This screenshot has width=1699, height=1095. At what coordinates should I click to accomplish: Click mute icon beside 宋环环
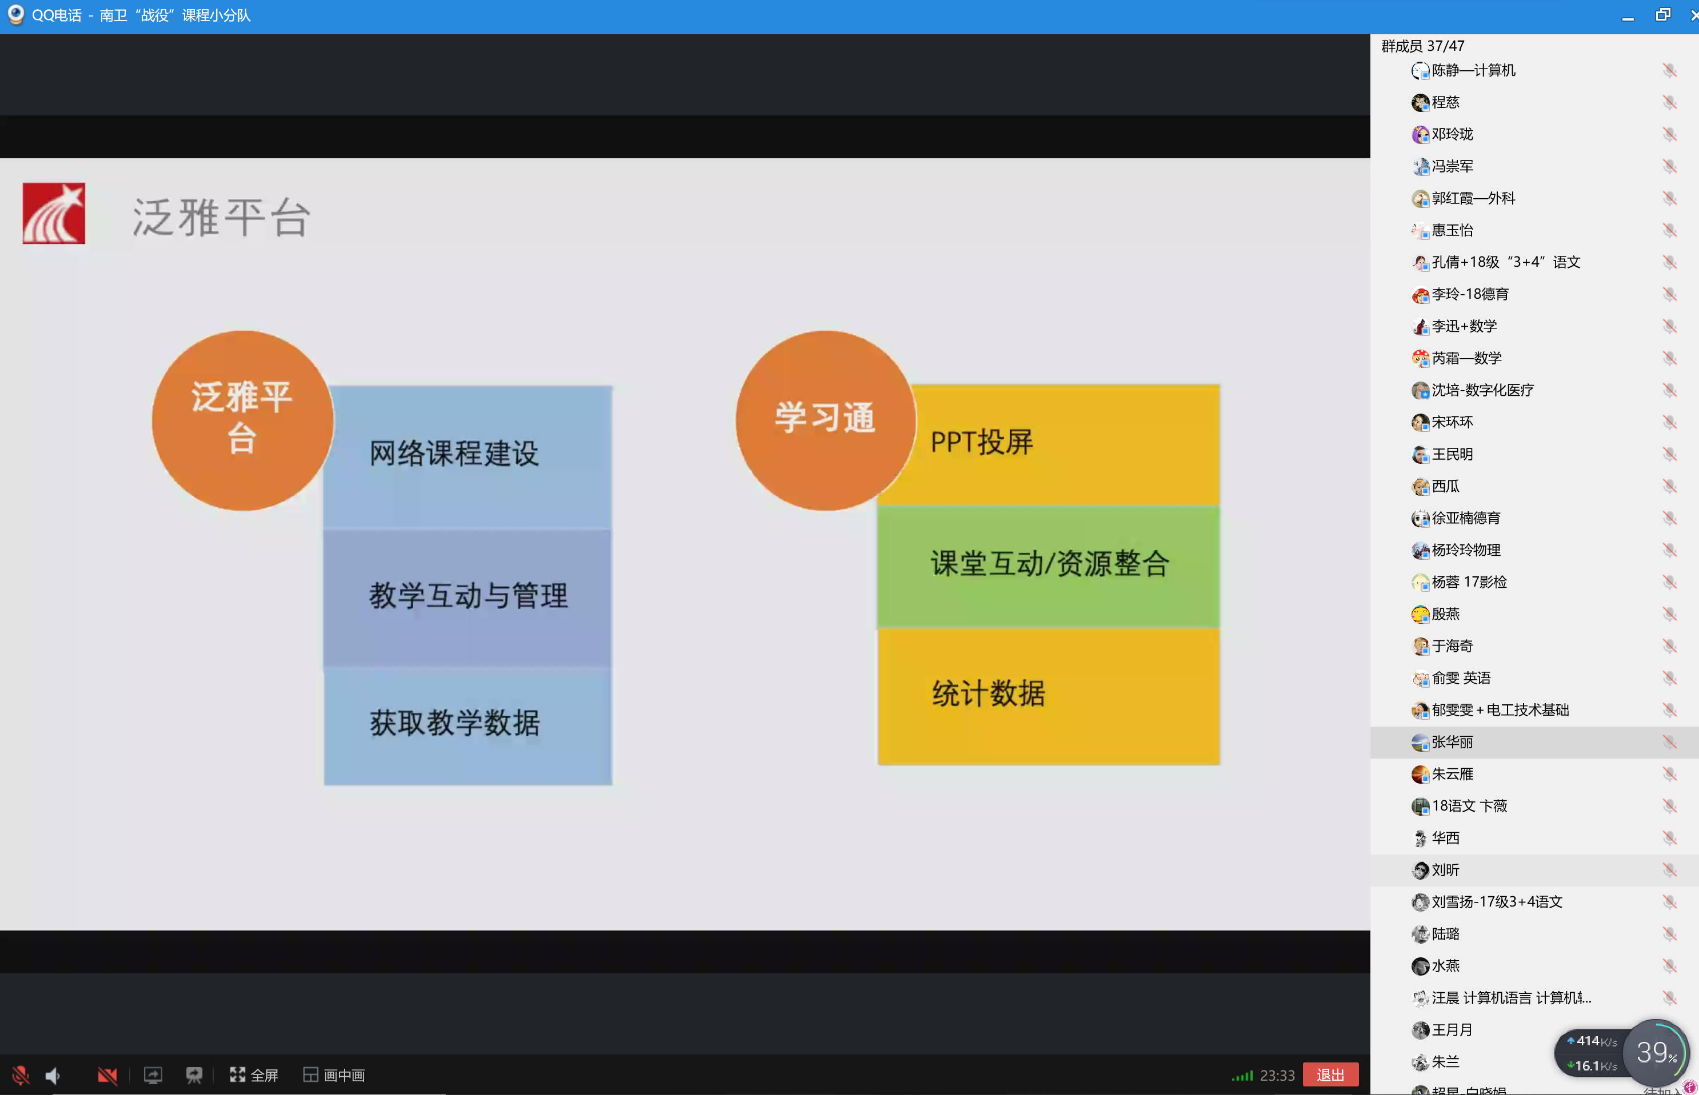[x=1669, y=422]
